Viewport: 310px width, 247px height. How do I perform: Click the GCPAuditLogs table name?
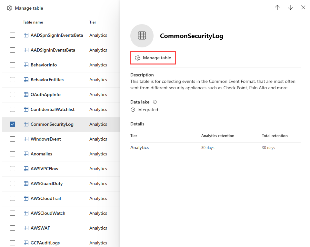(45, 243)
